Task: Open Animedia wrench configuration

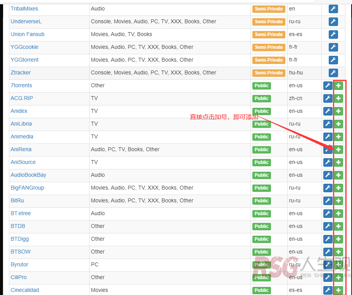Action: pos(328,137)
